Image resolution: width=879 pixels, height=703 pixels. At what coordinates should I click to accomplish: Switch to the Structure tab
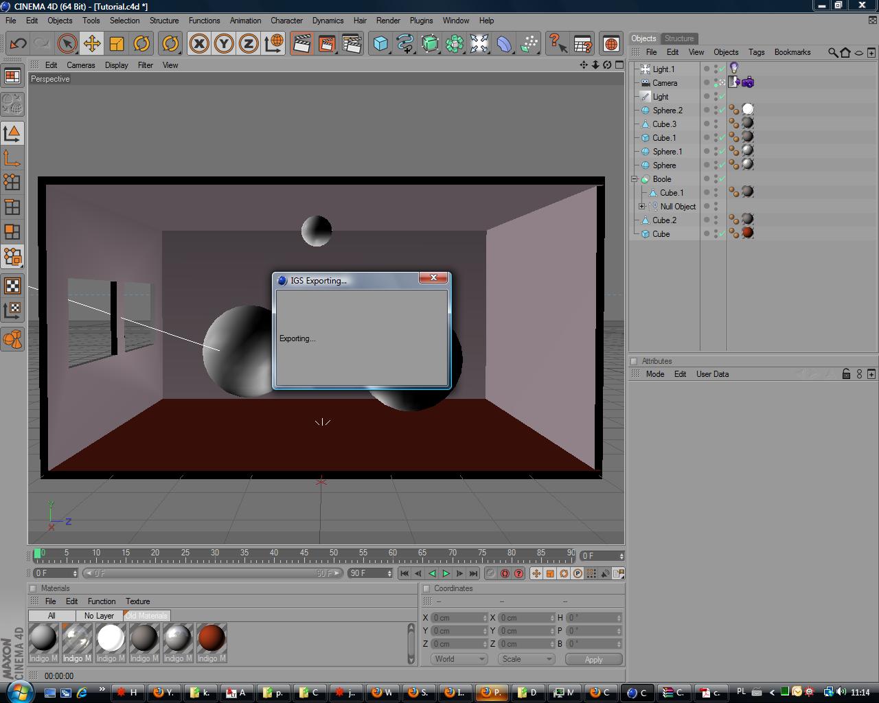coord(678,38)
